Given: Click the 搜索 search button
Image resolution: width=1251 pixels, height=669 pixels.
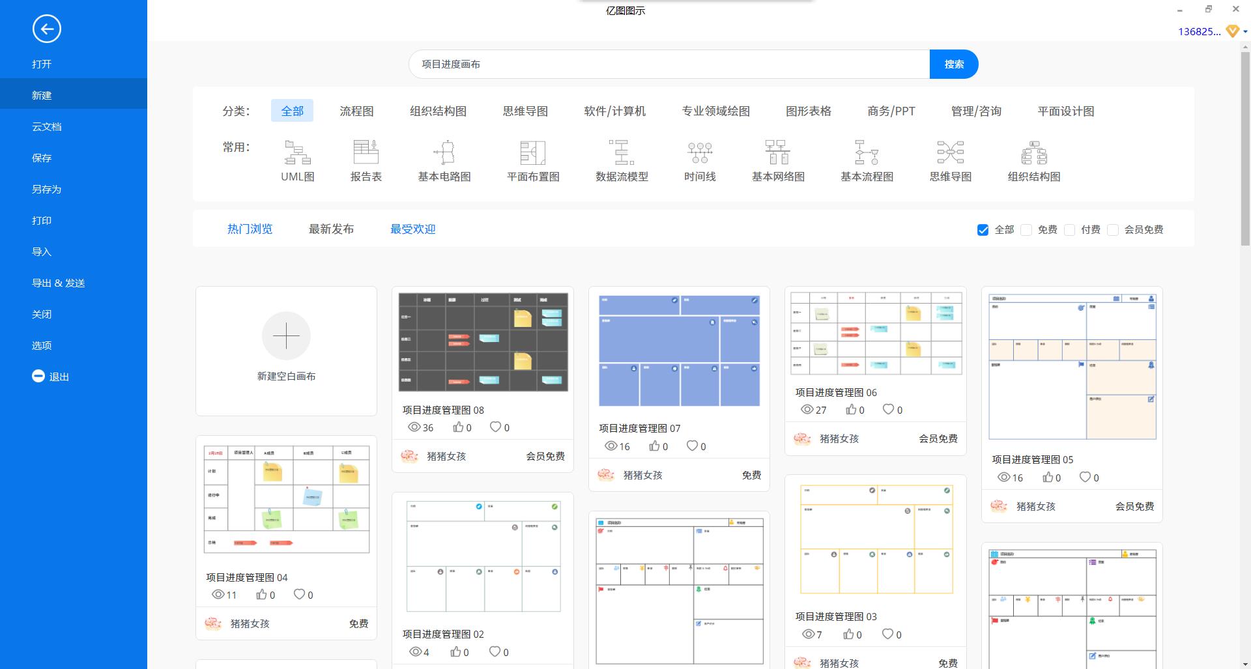Looking at the screenshot, I should point(955,64).
